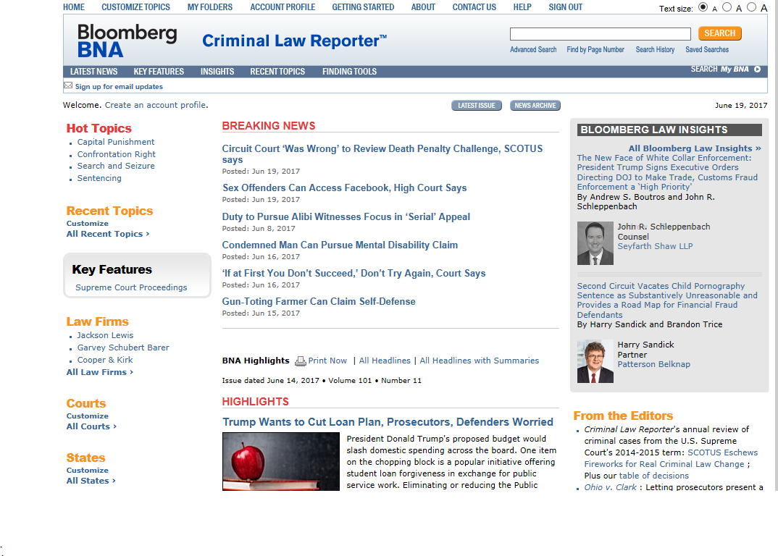Select the smallest text size radio button
The image size is (778, 556).
point(703,7)
